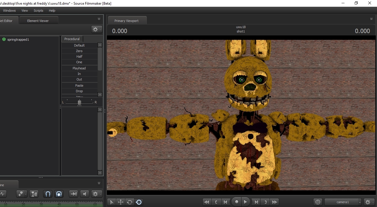Open the Scripts menu

[38, 11]
